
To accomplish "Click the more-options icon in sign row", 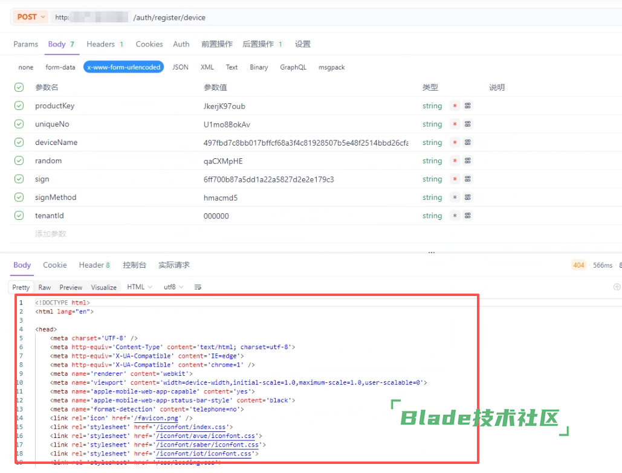I will (x=468, y=179).
